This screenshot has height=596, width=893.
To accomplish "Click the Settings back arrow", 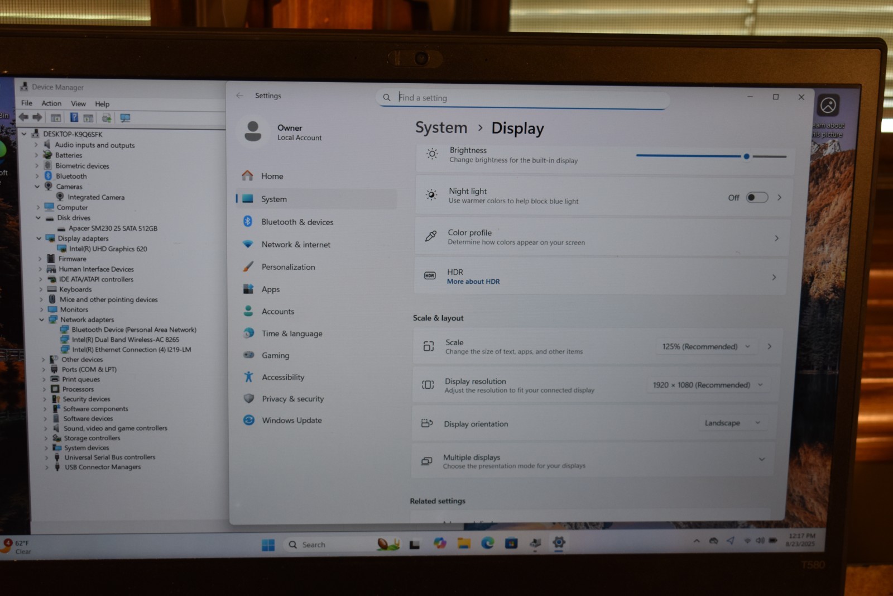I will tap(240, 96).
